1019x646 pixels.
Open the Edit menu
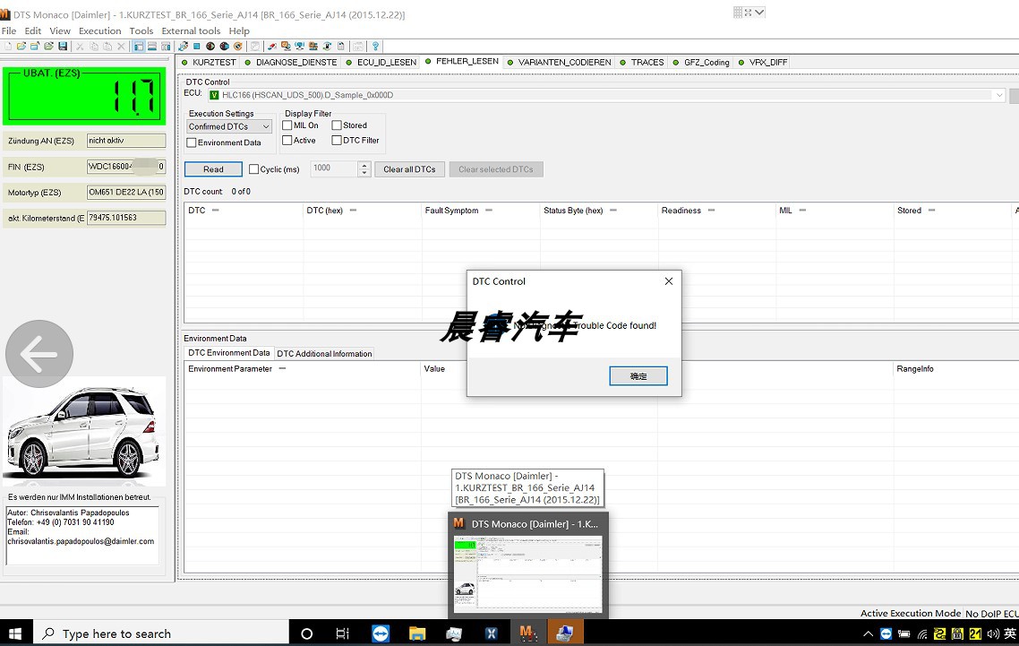click(x=33, y=30)
